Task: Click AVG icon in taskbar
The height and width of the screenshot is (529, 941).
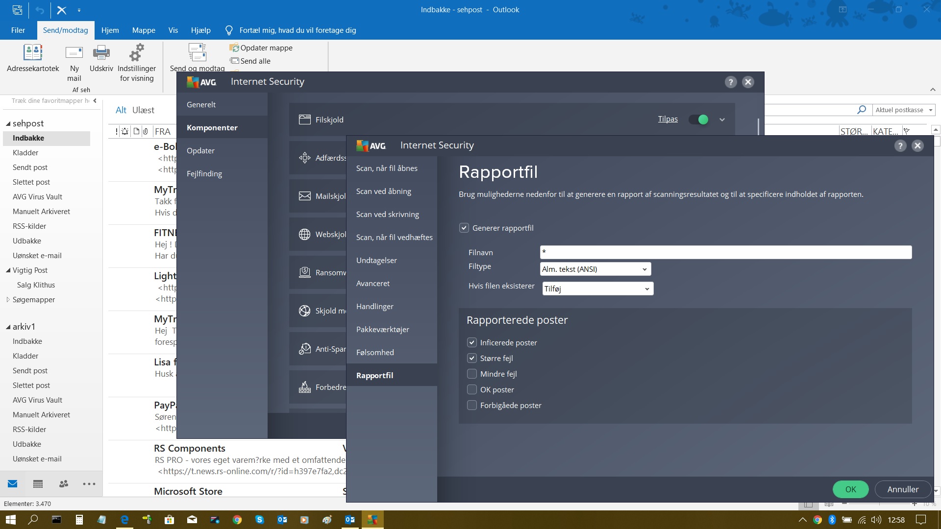Action: (373, 520)
